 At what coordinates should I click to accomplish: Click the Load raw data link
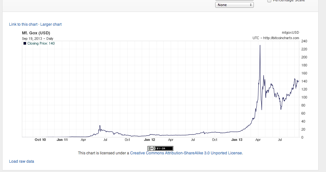(22, 161)
